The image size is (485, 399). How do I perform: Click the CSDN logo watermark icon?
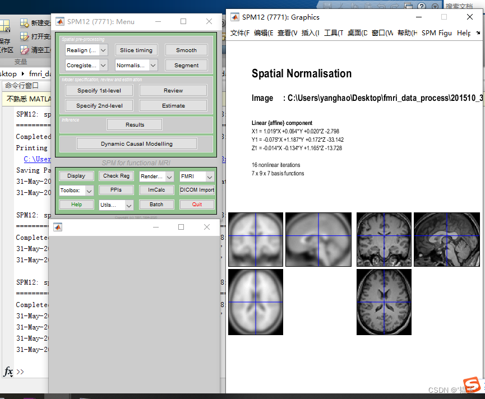[472, 384]
